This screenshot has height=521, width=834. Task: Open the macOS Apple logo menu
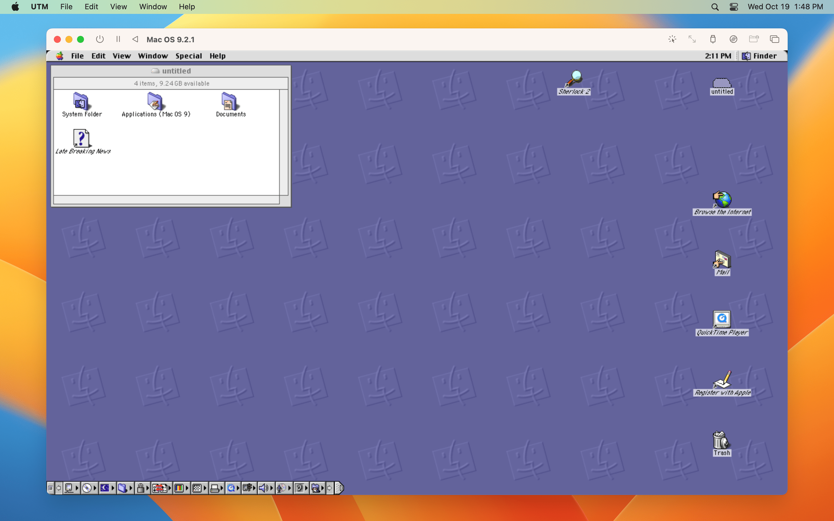coord(15,7)
